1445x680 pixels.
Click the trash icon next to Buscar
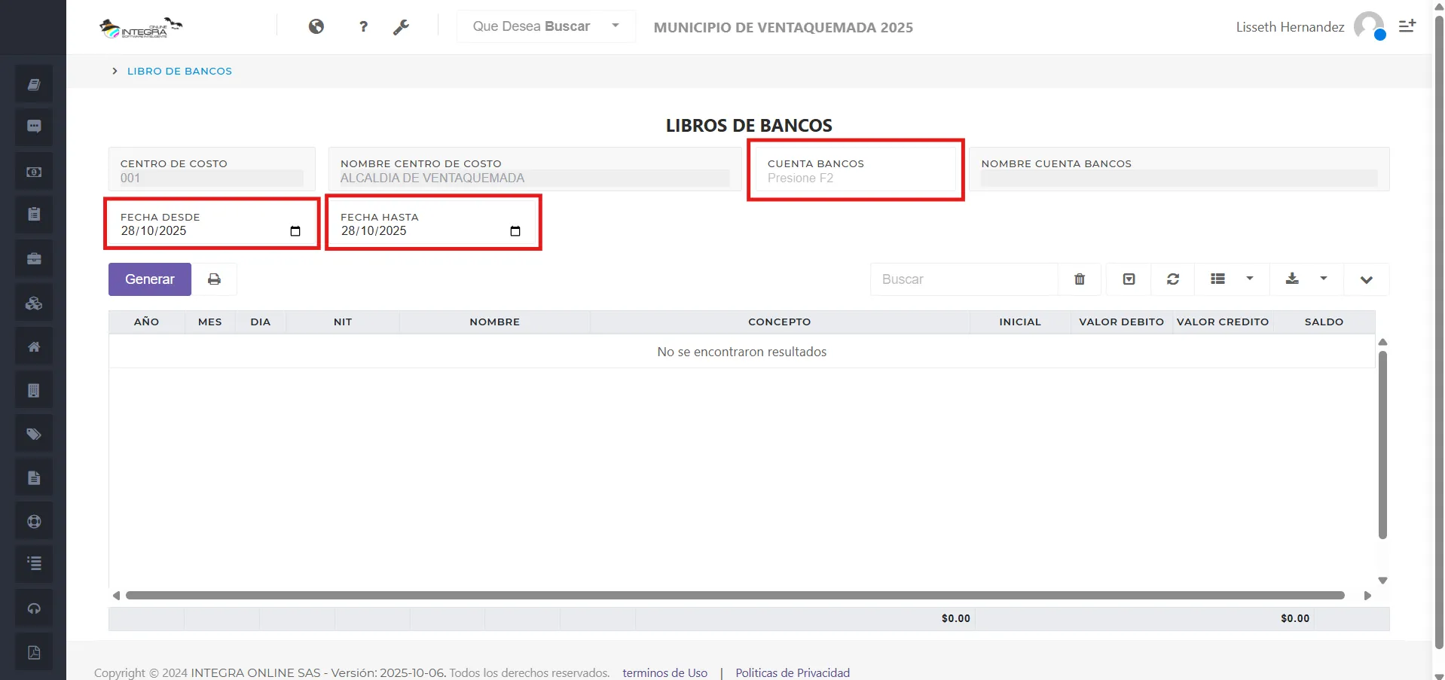click(x=1079, y=279)
